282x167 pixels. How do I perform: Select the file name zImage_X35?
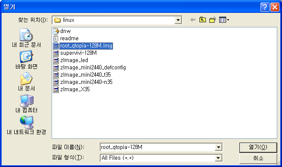tap(75, 89)
